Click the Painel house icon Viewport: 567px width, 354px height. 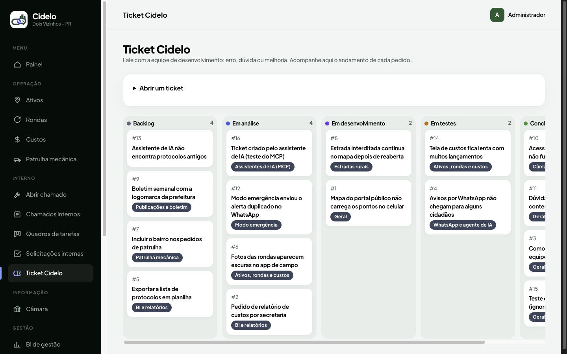[17, 65]
